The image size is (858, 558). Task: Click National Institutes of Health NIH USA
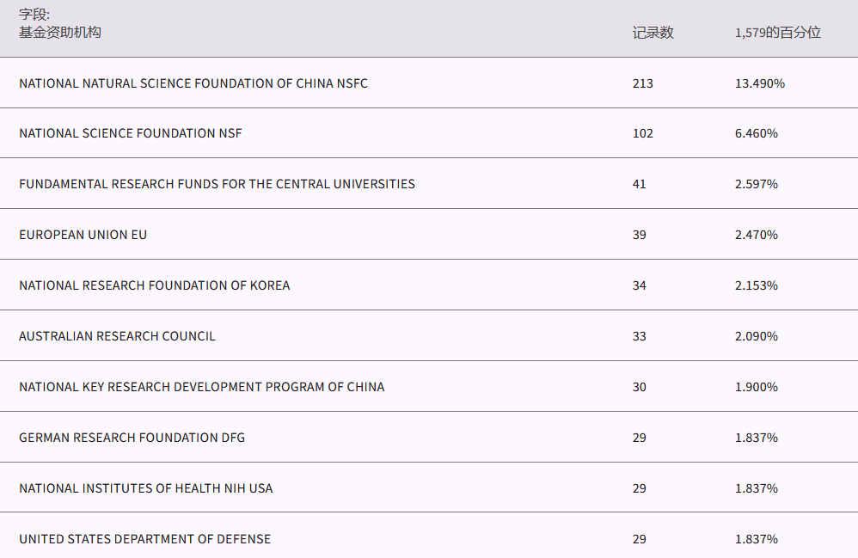pos(146,488)
